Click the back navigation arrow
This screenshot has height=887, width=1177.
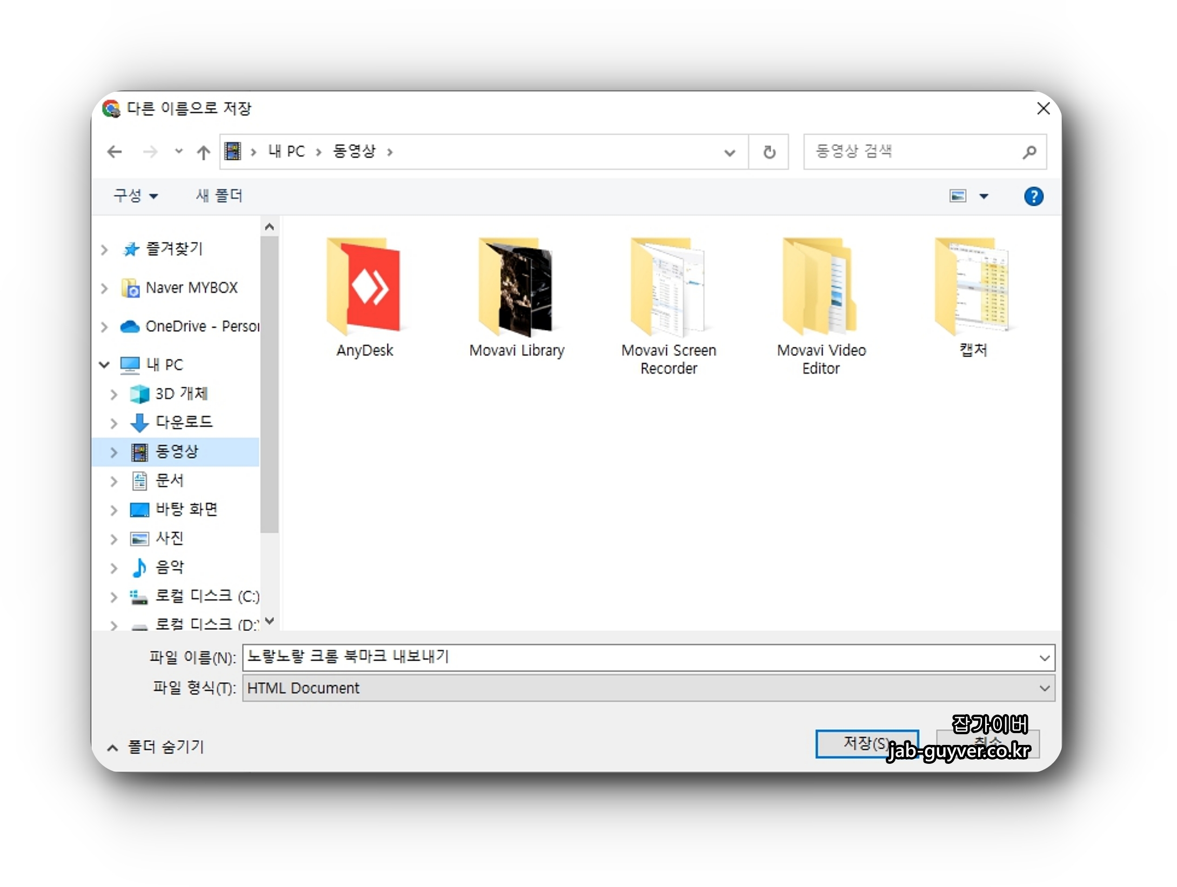pos(115,152)
